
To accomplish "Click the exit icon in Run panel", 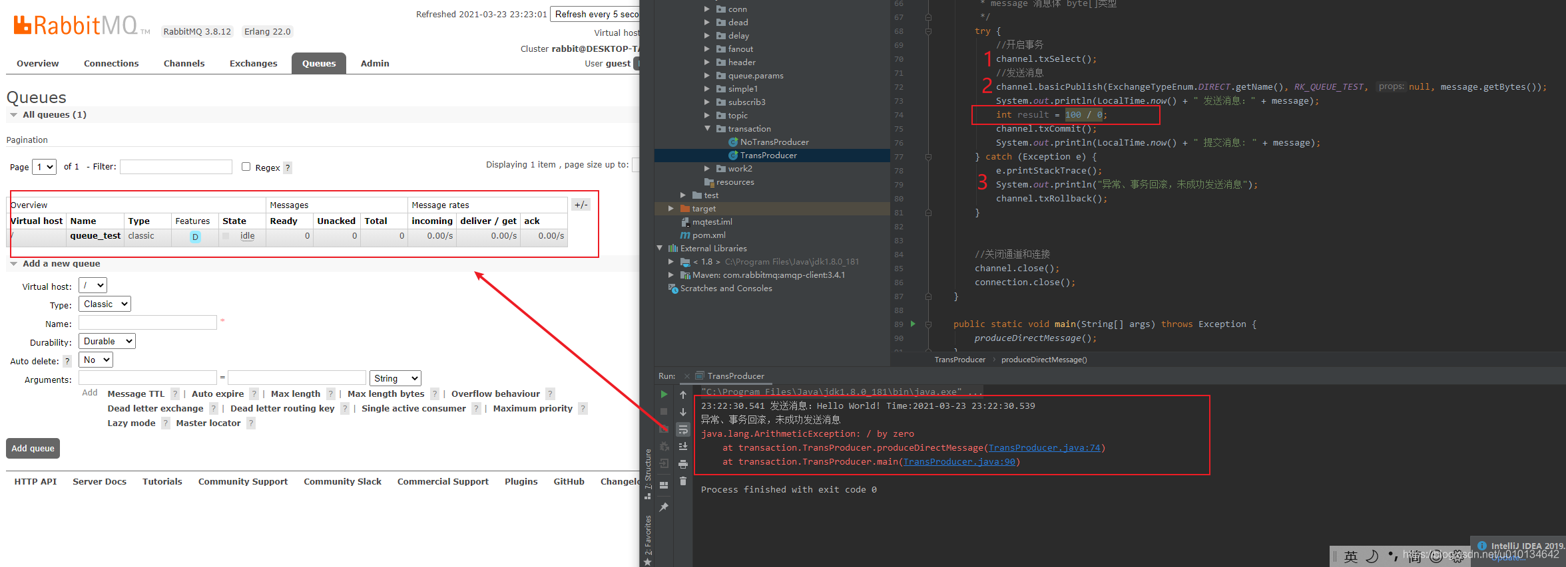I will pos(664,463).
